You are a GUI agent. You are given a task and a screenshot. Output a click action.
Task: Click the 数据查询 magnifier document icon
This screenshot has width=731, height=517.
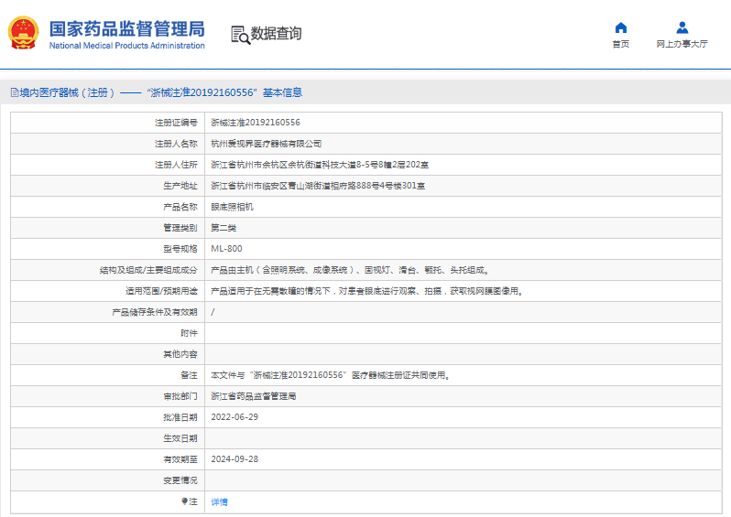239,35
